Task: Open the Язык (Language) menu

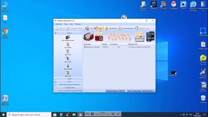Action: tap(71, 24)
